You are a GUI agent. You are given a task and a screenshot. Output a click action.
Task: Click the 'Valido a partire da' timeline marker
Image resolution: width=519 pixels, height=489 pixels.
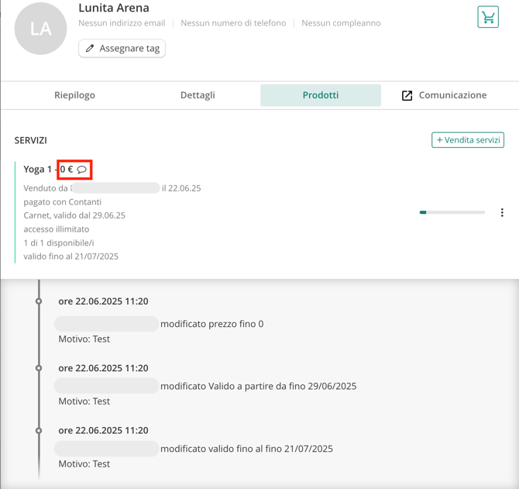39,368
